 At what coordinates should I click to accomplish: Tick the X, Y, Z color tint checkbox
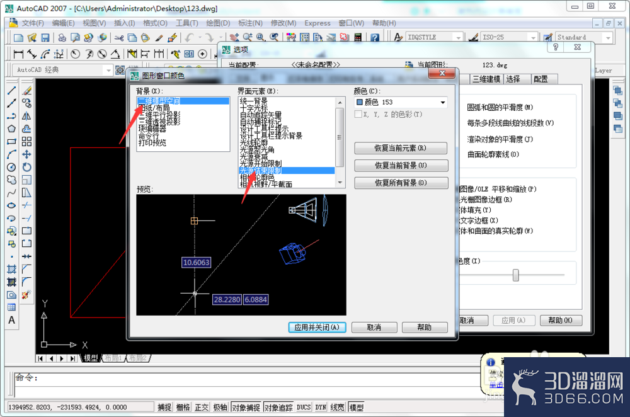click(x=358, y=115)
